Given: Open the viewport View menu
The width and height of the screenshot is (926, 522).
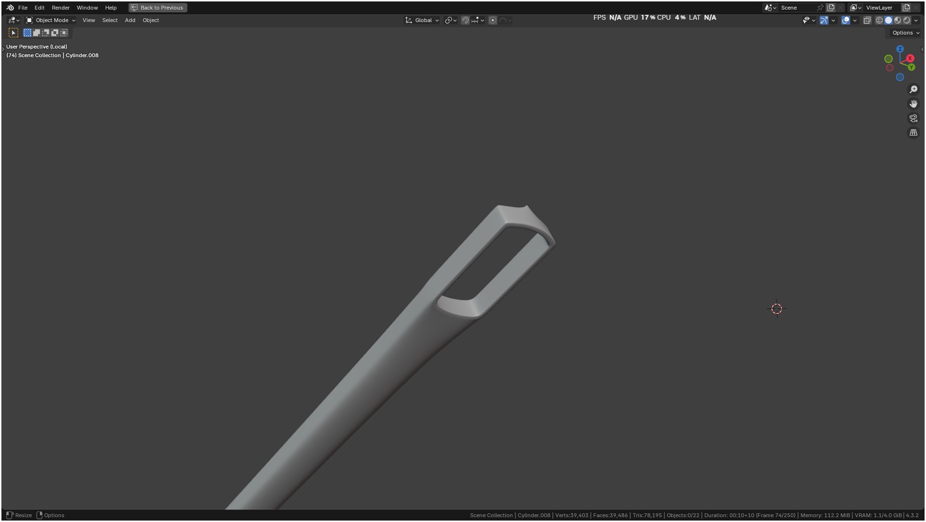Looking at the screenshot, I should point(88,20).
